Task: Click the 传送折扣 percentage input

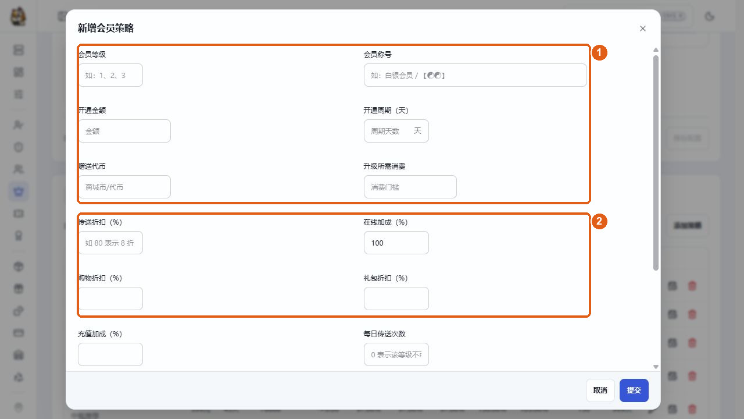Action: 110,243
